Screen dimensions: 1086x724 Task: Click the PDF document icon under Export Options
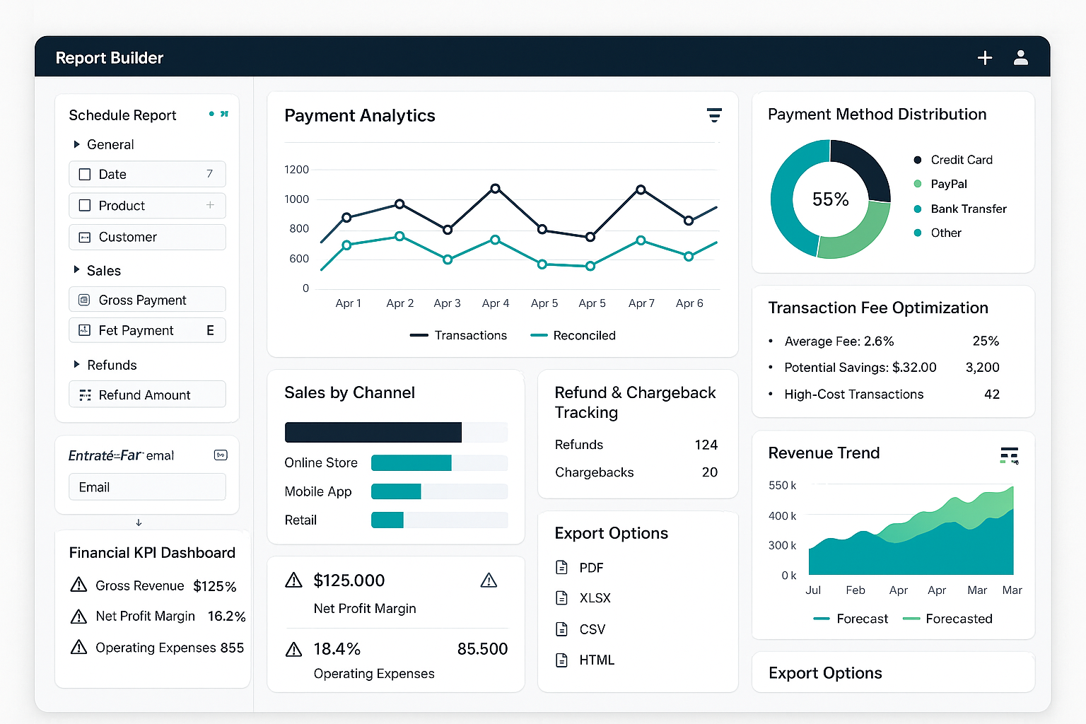pos(562,567)
